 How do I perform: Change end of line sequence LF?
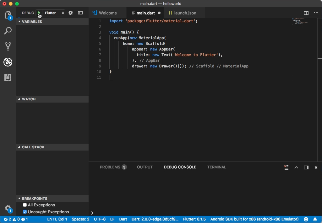coord(112,219)
